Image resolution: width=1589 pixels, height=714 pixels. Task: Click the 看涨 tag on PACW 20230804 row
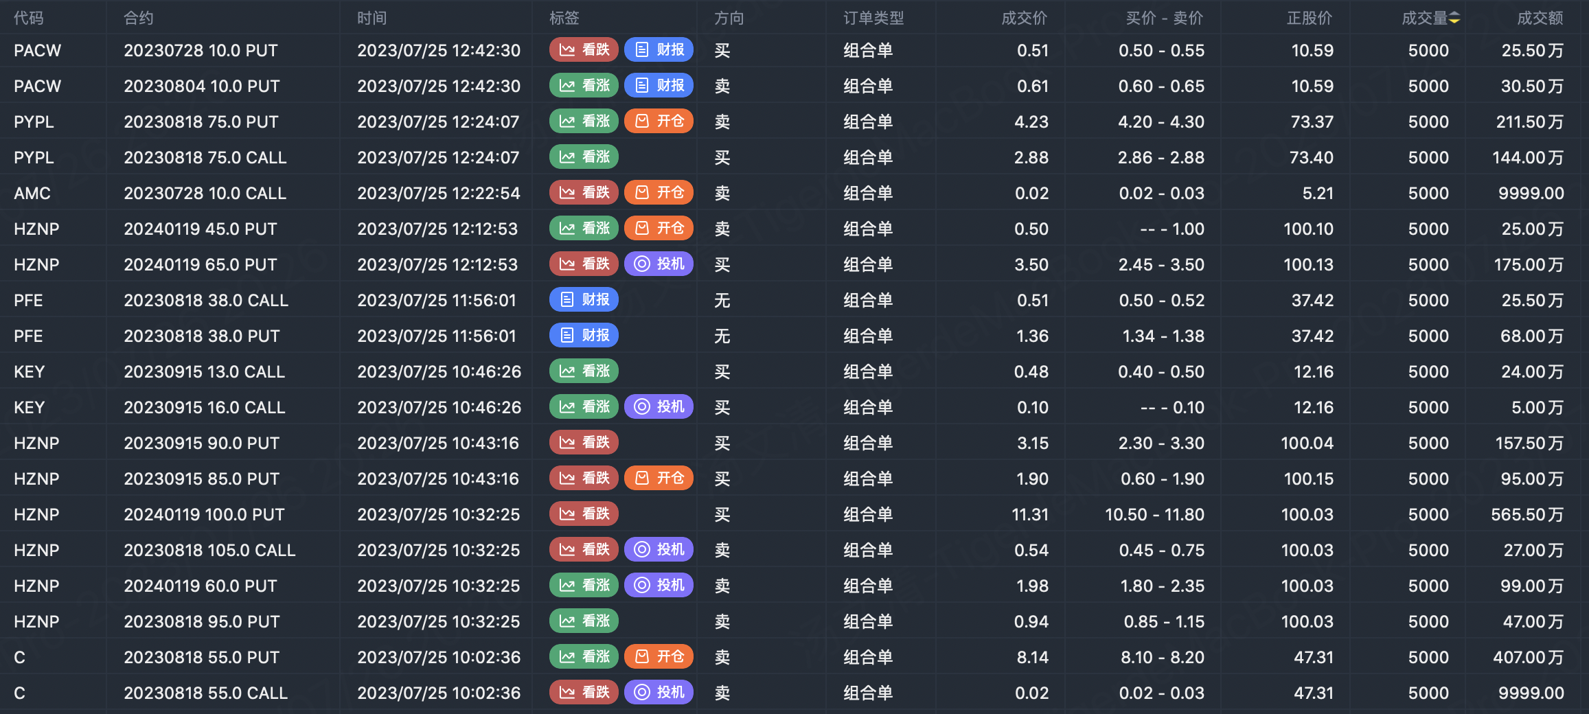pos(584,86)
